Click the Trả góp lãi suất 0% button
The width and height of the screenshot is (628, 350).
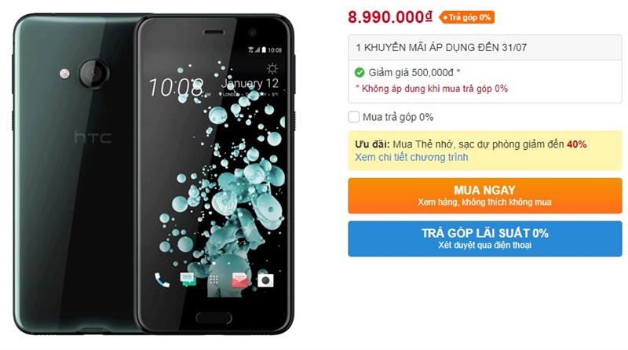pos(484,239)
